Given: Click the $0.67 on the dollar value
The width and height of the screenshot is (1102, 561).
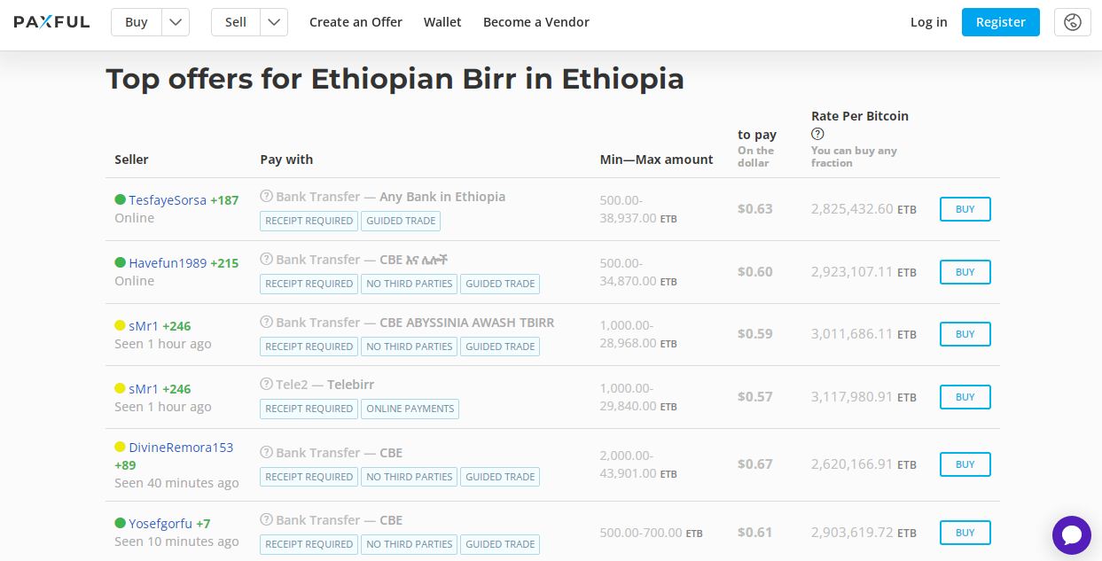Looking at the screenshot, I should (x=755, y=464).
